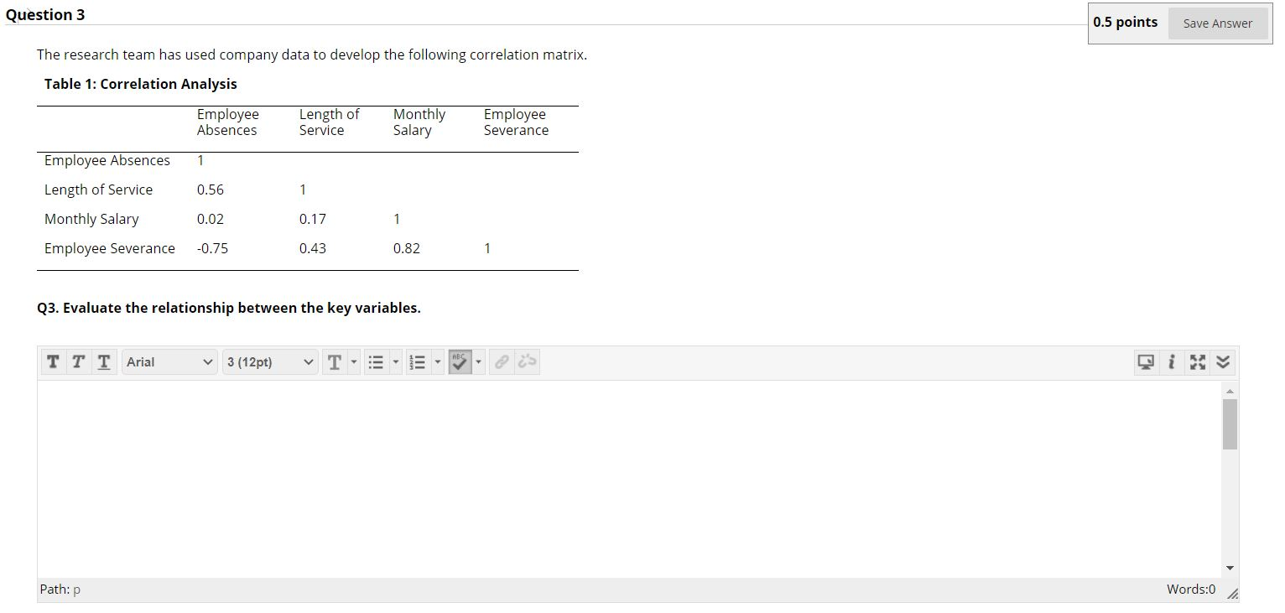Show more toolbar rows with double chevron
The image size is (1285, 613).
(1223, 362)
